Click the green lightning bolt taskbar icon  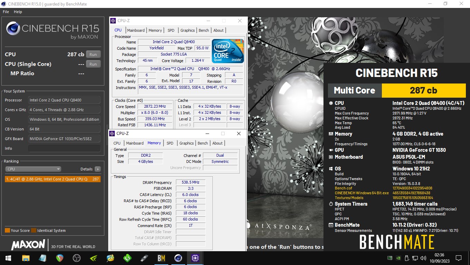[x=128, y=258]
